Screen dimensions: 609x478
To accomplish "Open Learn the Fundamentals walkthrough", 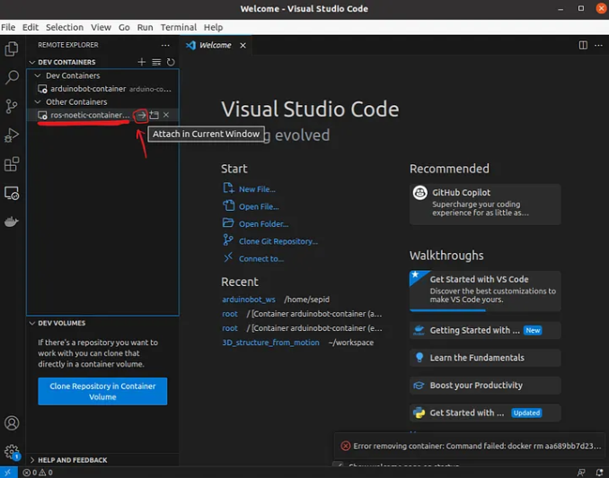I will (485, 358).
